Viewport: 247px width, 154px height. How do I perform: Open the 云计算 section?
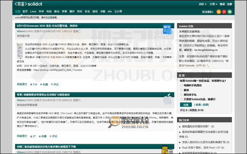click(118, 11)
